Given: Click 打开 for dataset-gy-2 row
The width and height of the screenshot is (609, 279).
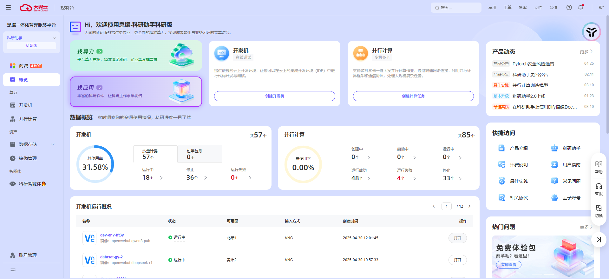Looking at the screenshot, I should click(458, 260).
